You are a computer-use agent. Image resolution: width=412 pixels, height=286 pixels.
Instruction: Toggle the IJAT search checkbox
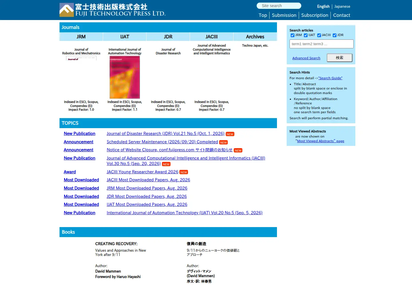click(x=306, y=35)
